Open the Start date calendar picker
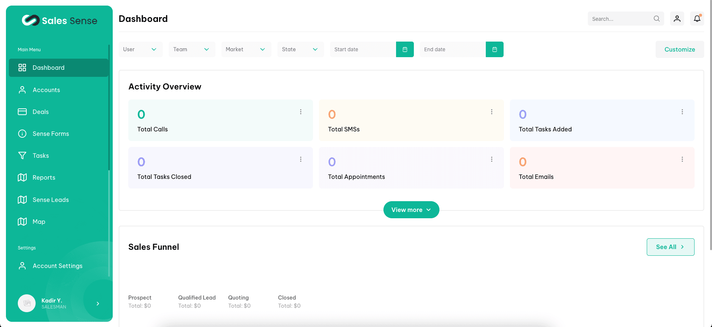This screenshot has width=712, height=327. click(x=405, y=49)
